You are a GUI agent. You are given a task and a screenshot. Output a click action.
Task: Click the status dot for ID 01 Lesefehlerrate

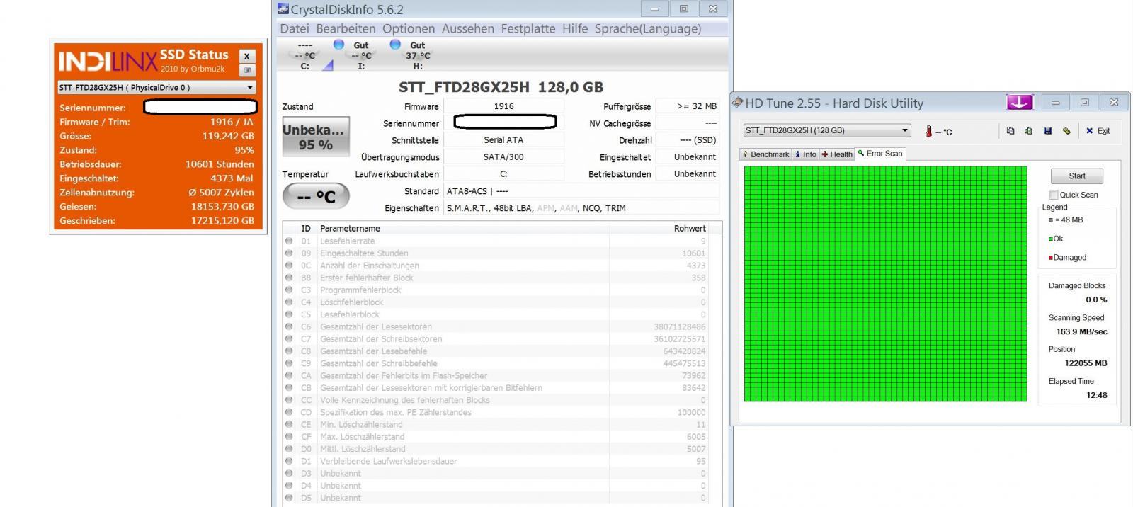pos(289,241)
